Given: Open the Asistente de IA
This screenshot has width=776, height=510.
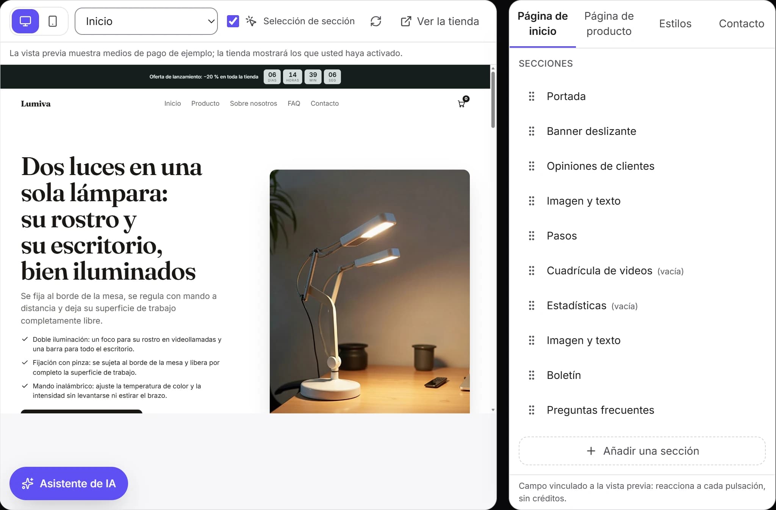Looking at the screenshot, I should point(69,483).
